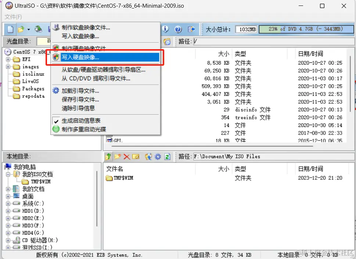Click the folder icon left of 路径 field
This screenshot has height=259, width=356.
[x=167, y=41]
